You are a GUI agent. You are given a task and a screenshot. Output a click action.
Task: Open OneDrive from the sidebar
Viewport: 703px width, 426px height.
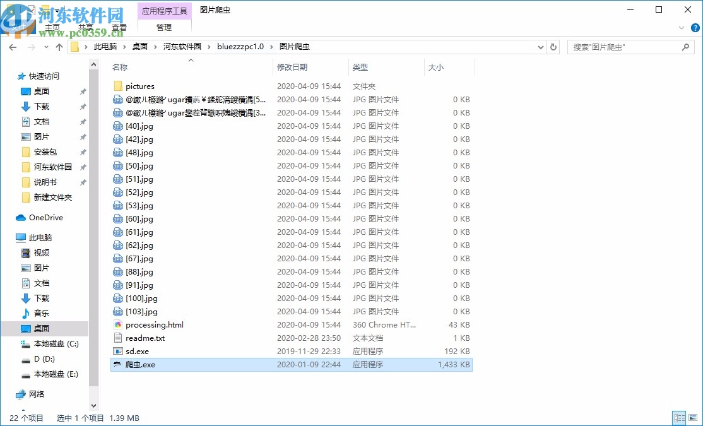click(x=45, y=218)
